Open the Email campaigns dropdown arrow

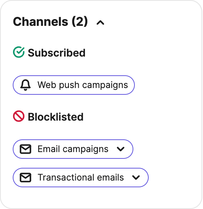[x=121, y=149]
